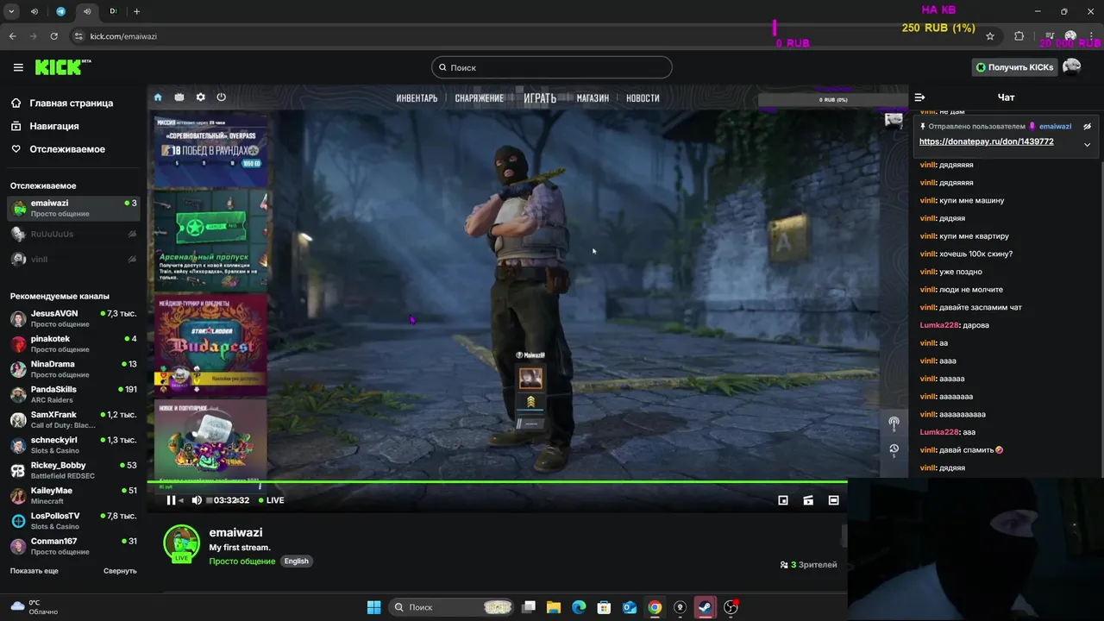Bookmark this page with star icon

(990, 36)
